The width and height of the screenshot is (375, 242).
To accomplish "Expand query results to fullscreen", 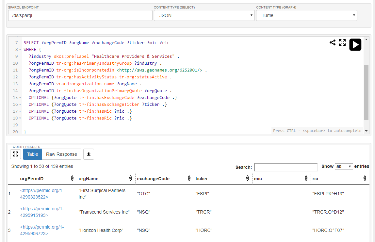I will [x=15, y=154].
